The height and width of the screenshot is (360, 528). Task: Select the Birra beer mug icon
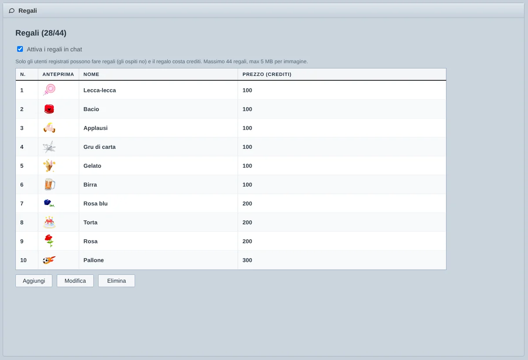click(x=49, y=184)
